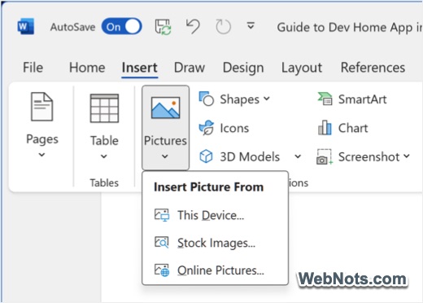Expand the Screenshot dropdown arrow
Image resolution: width=423 pixels, height=303 pixels.
(406, 156)
